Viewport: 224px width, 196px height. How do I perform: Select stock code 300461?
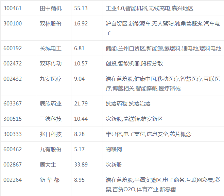click(x=13, y=8)
